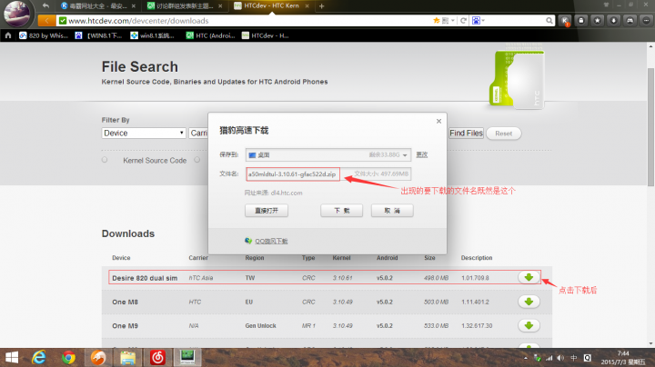
Task: Click the volume speaker tray icon
Action: (x=560, y=358)
